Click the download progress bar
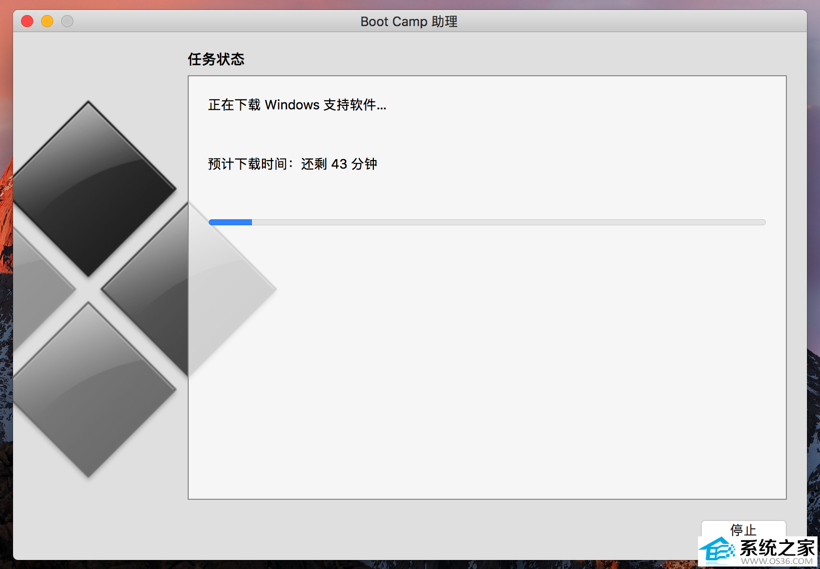Viewport: 820px width, 569px height. tap(487, 222)
